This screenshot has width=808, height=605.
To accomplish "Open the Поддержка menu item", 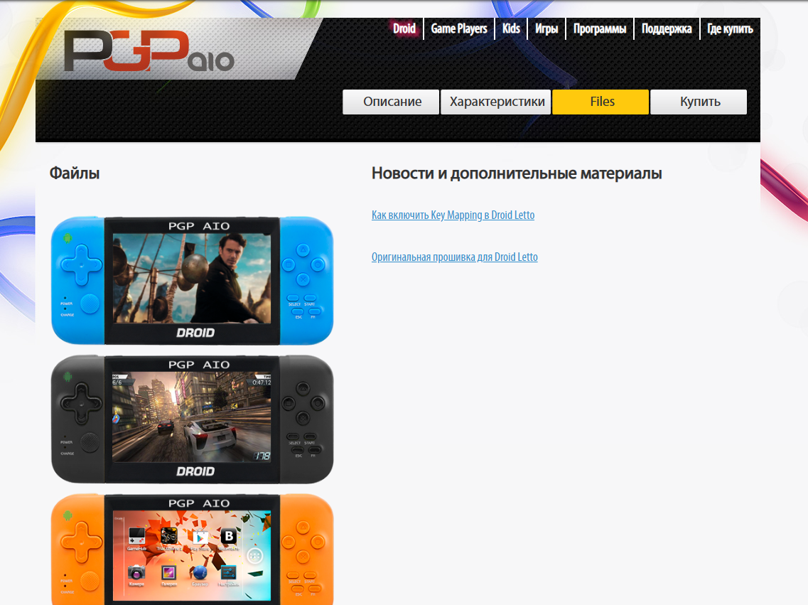I will coord(667,29).
